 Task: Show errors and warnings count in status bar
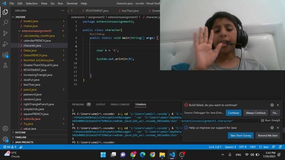(10, 147)
